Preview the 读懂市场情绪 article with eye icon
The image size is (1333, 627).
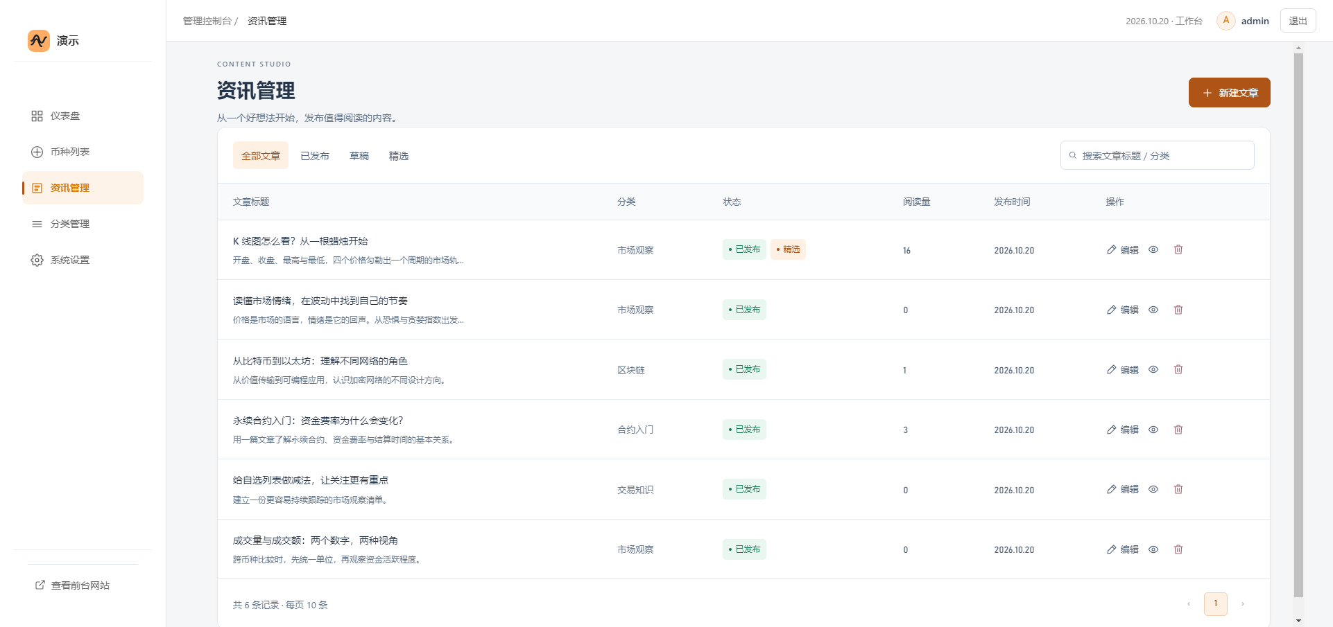pyautogui.click(x=1153, y=310)
